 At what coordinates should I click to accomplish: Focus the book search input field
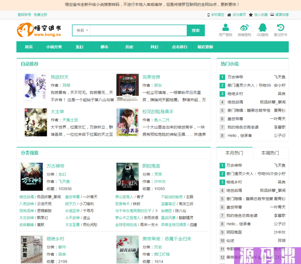coord(138,31)
